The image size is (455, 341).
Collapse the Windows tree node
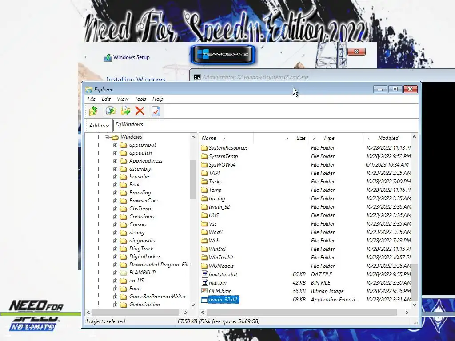(x=107, y=137)
